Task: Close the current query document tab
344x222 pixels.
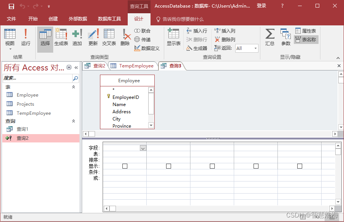Action: click(x=339, y=66)
